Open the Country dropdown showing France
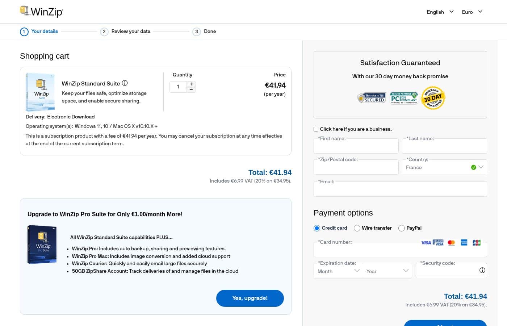This screenshot has width=507, height=326. point(444,167)
